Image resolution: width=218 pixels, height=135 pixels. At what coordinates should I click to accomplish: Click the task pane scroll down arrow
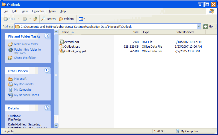click(x=56, y=125)
